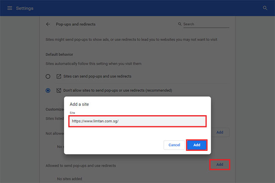
Task: Click the Settings title in the header
Action: (x=25, y=8)
